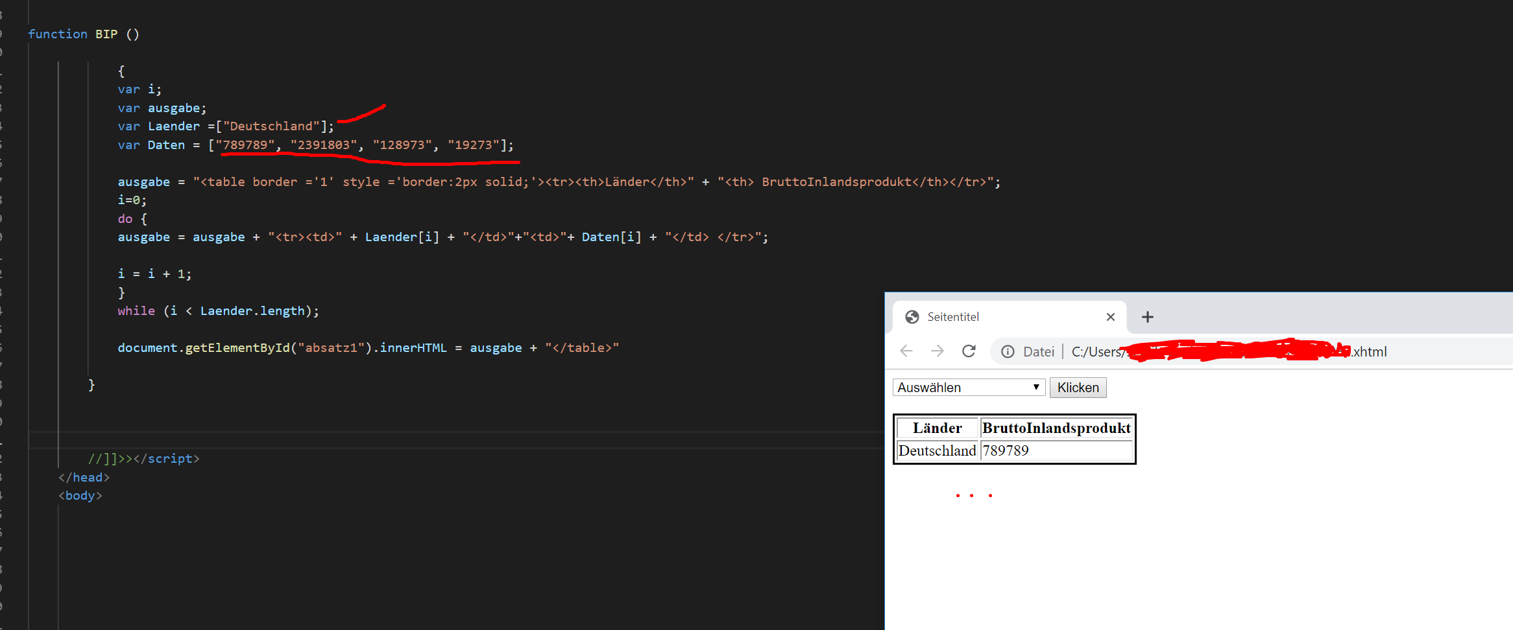Click the browser back arrow
This screenshot has width=1513, height=630.
coord(906,351)
